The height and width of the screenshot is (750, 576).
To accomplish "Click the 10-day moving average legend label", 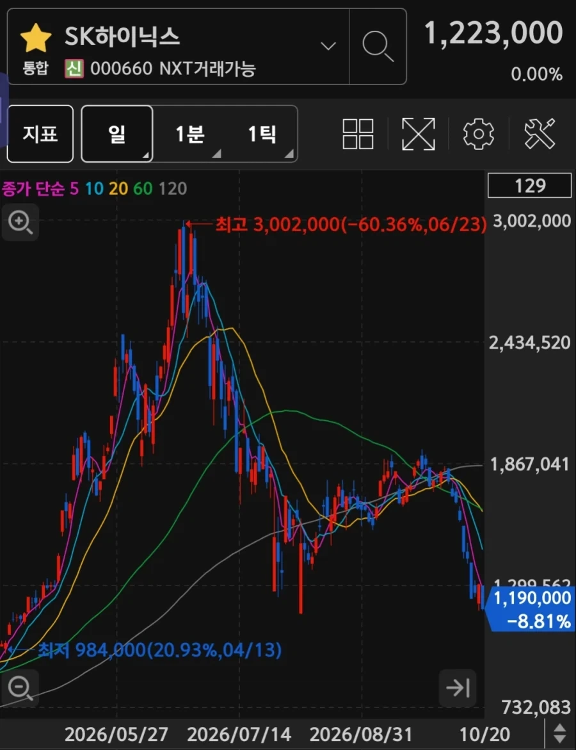I will [x=94, y=189].
